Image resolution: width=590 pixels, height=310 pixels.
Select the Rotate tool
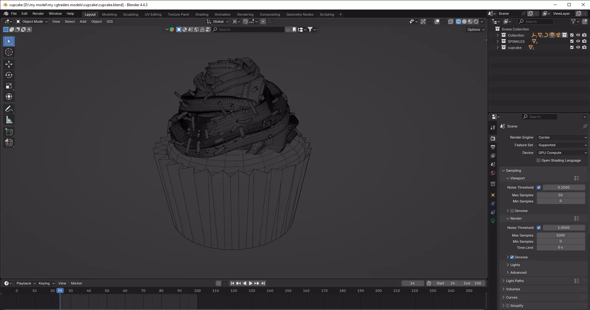click(x=9, y=75)
